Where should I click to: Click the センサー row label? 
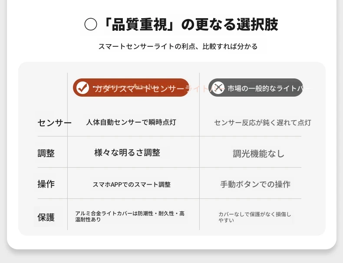point(54,123)
